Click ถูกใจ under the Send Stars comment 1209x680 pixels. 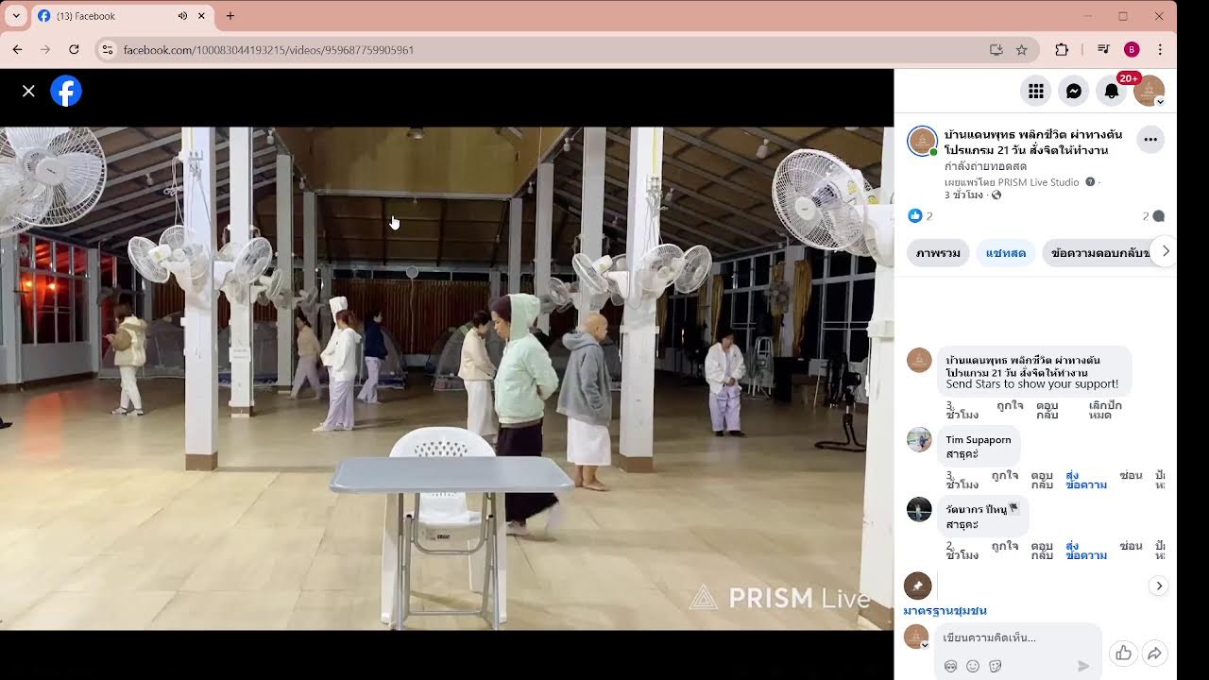pos(1010,405)
